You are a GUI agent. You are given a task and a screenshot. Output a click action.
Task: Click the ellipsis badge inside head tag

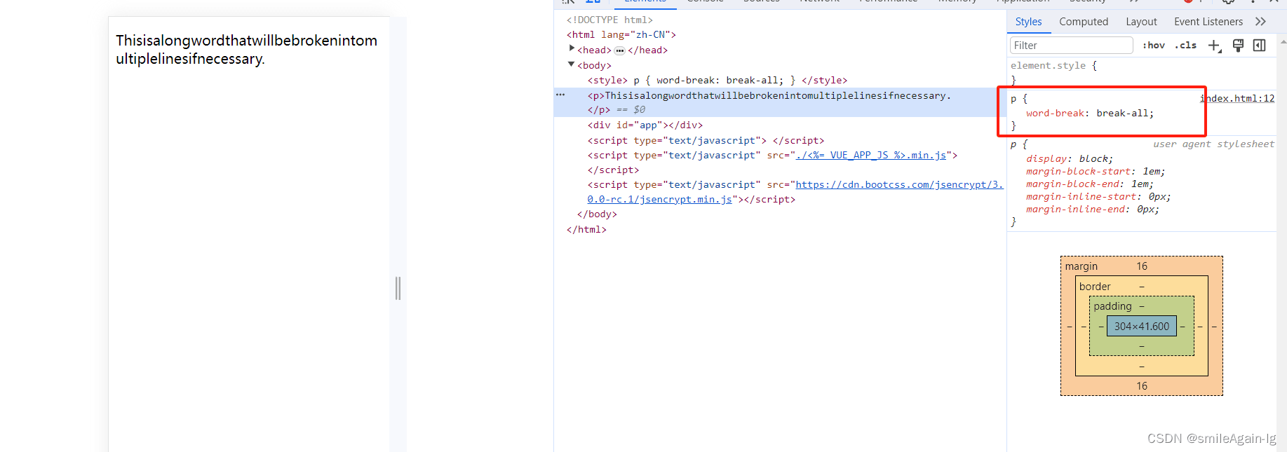[x=619, y=50]
